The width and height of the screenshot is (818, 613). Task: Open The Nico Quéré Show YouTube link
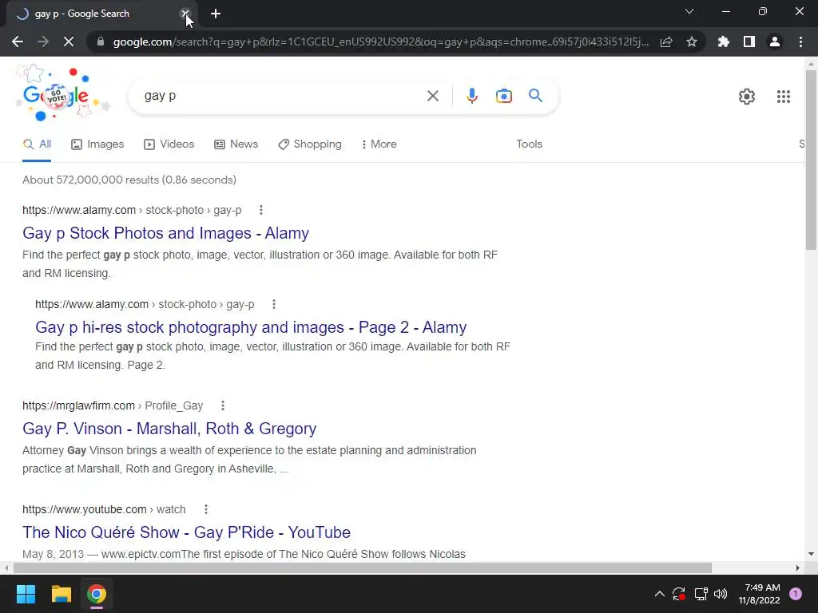coord(186,532)
